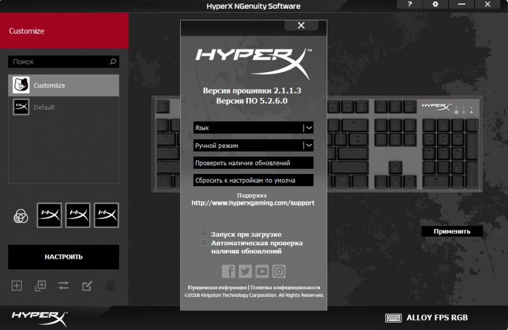The image size is (508, 330).
Task: Open the hyperxgaming.com/support link
Action: click(x=253, y=203)
